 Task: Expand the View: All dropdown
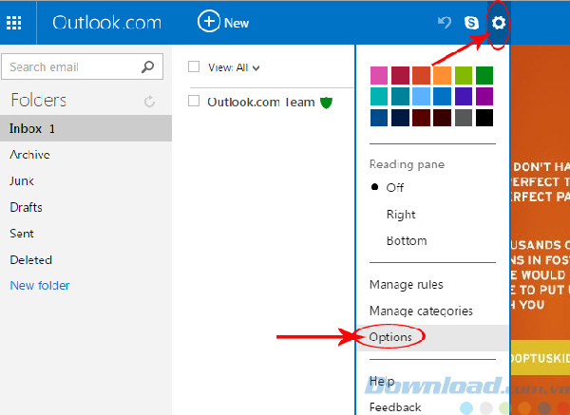coord(234,67)
